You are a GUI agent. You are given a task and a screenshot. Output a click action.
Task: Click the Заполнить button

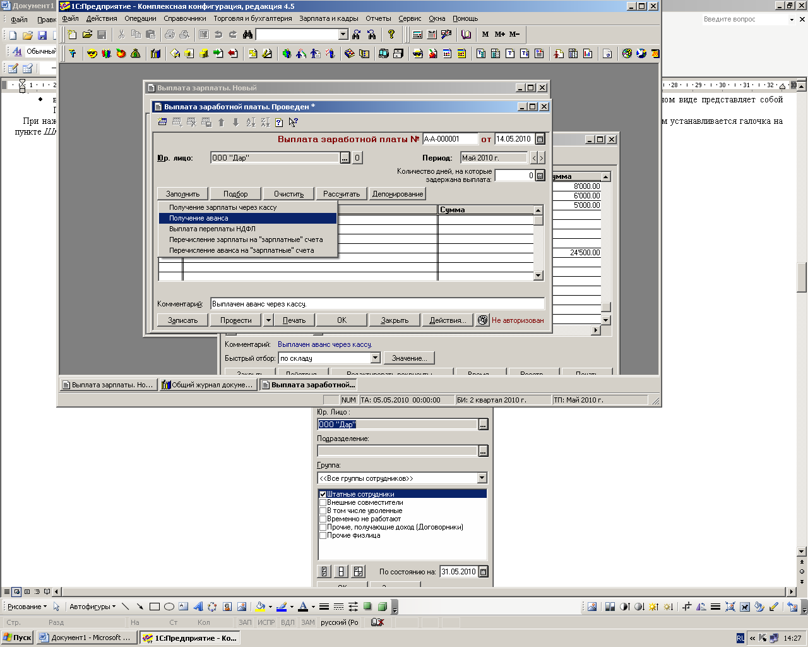point(182,194)
